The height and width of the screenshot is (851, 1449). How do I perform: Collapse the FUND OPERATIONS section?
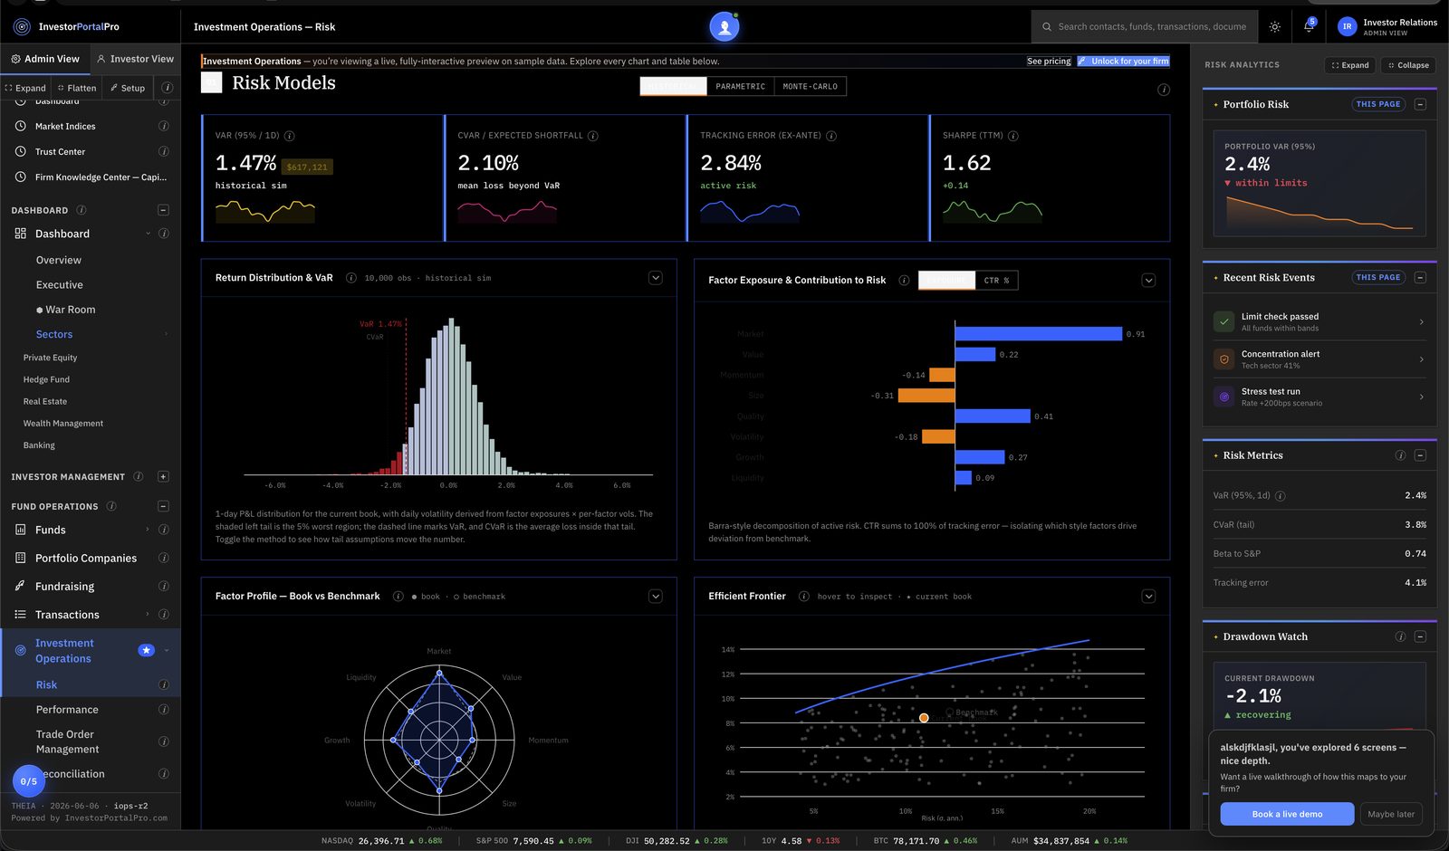tap(163, 506)
